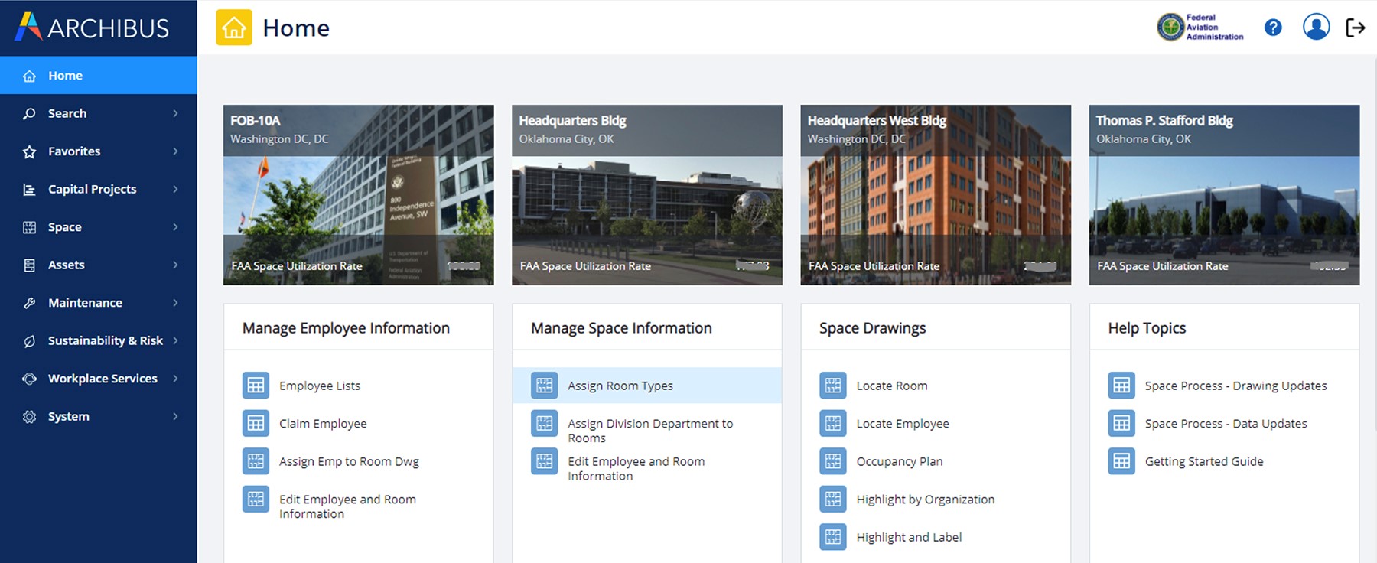Open the Assign Room Types link
Image resolution: width=1377 pixels, height=563 pixels.
[x=620, y=386]
